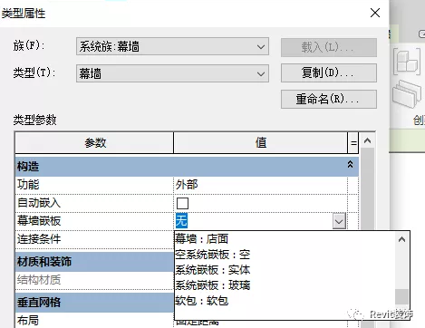425x328 pixels.
Task: Select the 功能 parameter label
Action: [28, 185]
